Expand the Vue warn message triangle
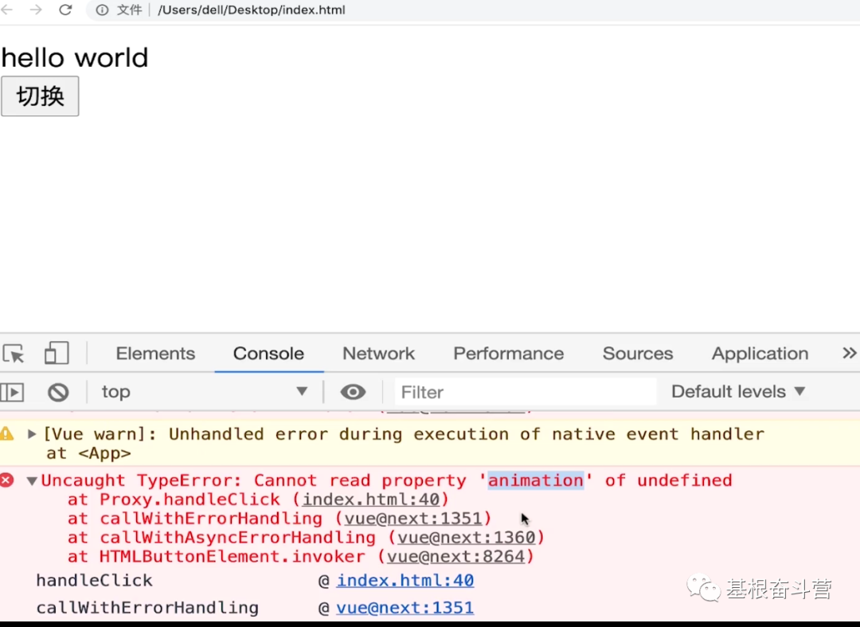Viewport: 860px width, 627px height. 32,434
